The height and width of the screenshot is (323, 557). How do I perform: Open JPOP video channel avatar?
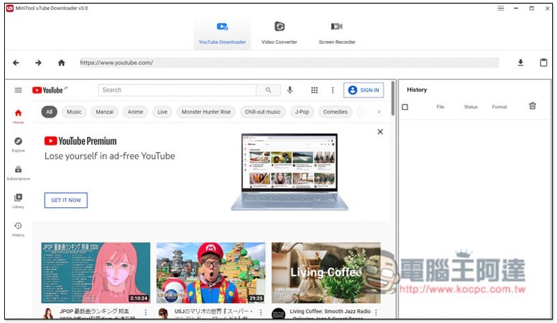click(47, 314)
